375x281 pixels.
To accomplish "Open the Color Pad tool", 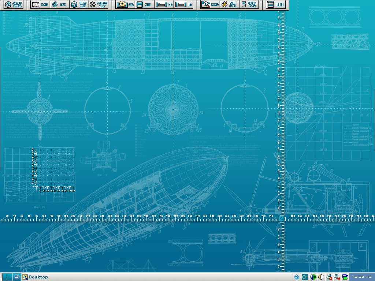I will [248, 5].
